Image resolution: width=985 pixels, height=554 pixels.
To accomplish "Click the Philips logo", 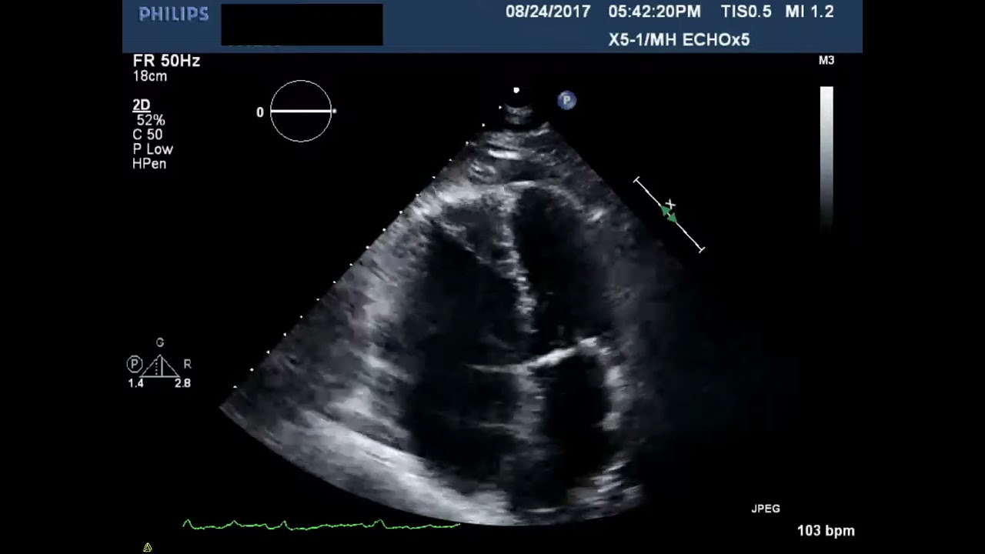I will (x=173, y=14).
